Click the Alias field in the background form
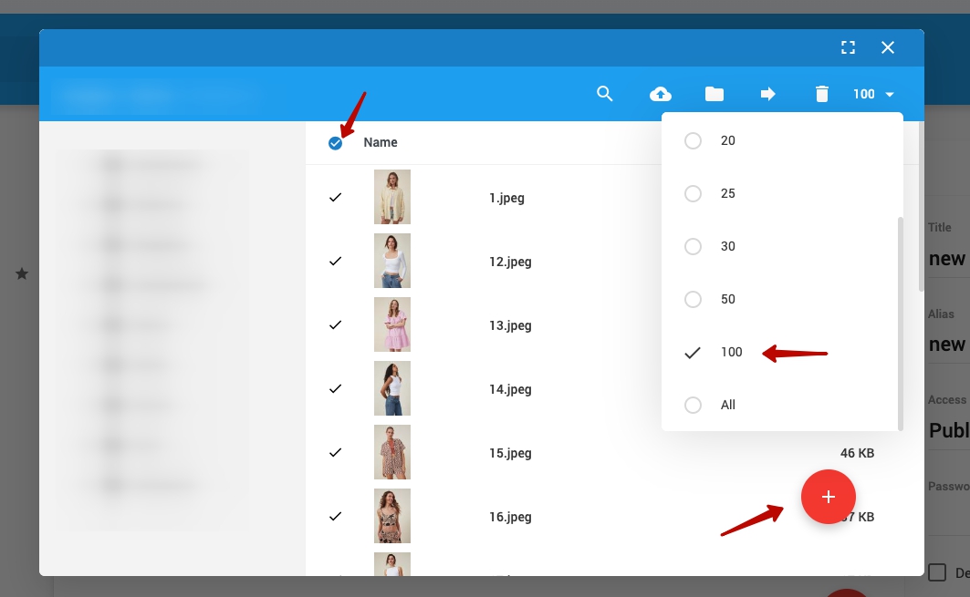970x597 pixels. coord(948,345)
